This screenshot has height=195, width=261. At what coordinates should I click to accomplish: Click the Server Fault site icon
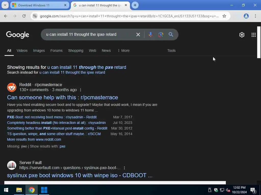(12, 165)
